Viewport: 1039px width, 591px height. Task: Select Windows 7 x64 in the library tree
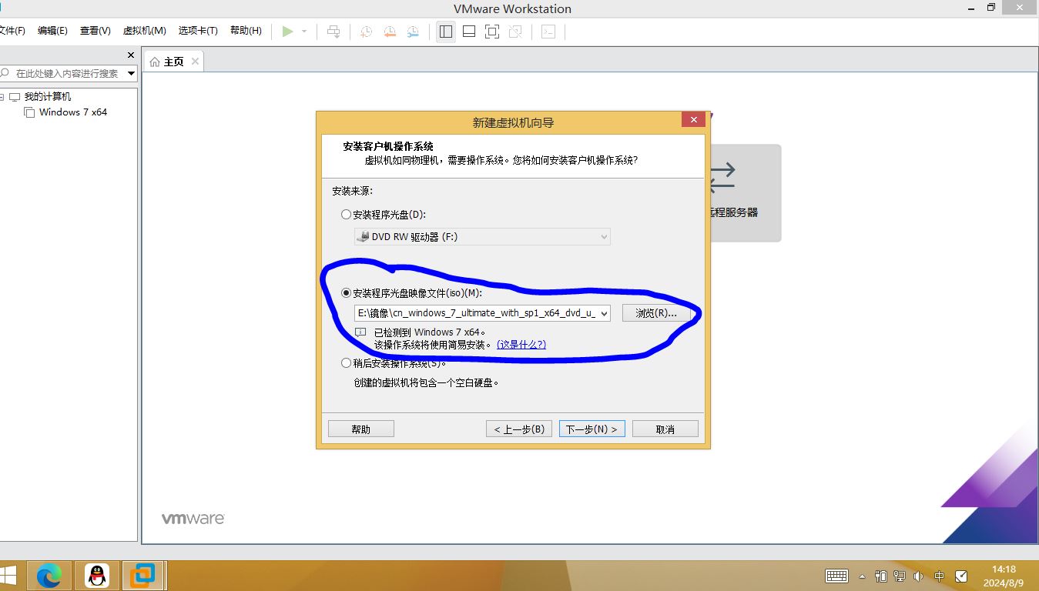point(72,112)
